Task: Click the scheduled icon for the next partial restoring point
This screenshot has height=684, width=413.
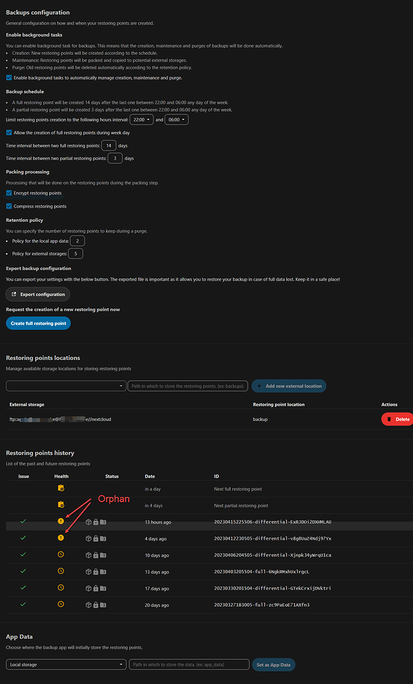Action: 61,505
